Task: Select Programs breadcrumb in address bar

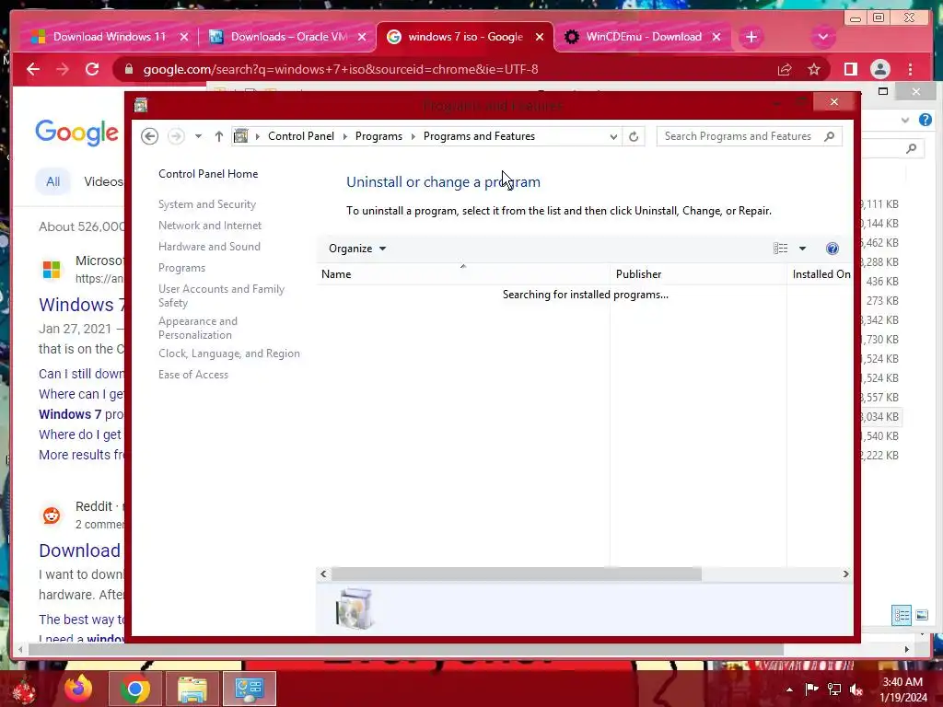Action: pyautogui.click(x=378, y=136)
